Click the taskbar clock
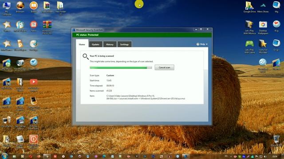Viewport: 284px width, 159px height. (275, 156)
